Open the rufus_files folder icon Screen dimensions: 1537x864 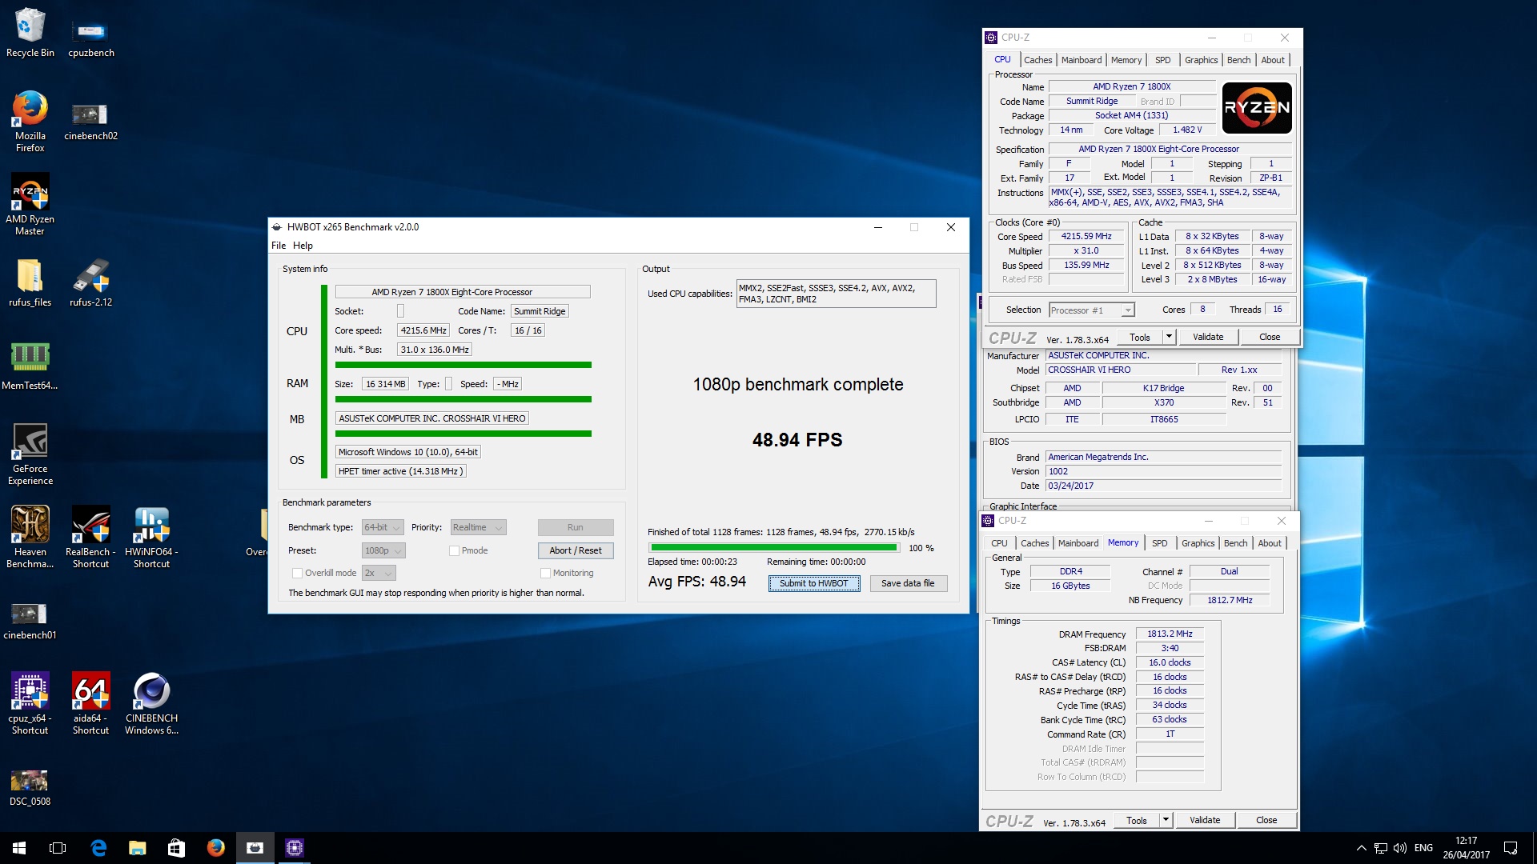coord(30,283)
